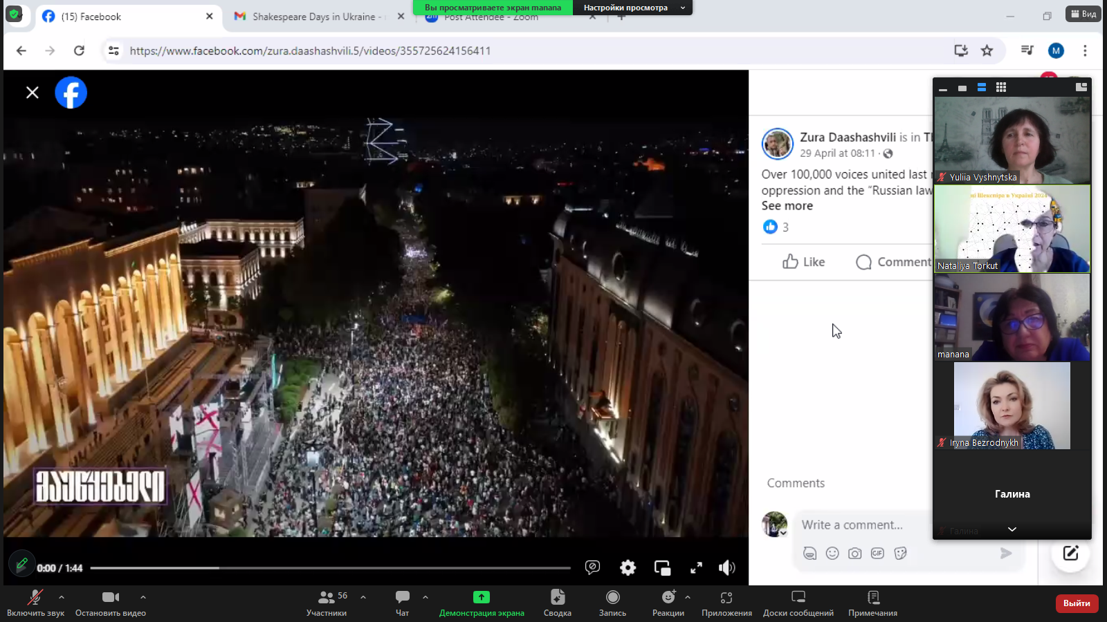The image size is (1107, 622).
Task: Open video settings gear icon
Action: click(x=628, y=568)
